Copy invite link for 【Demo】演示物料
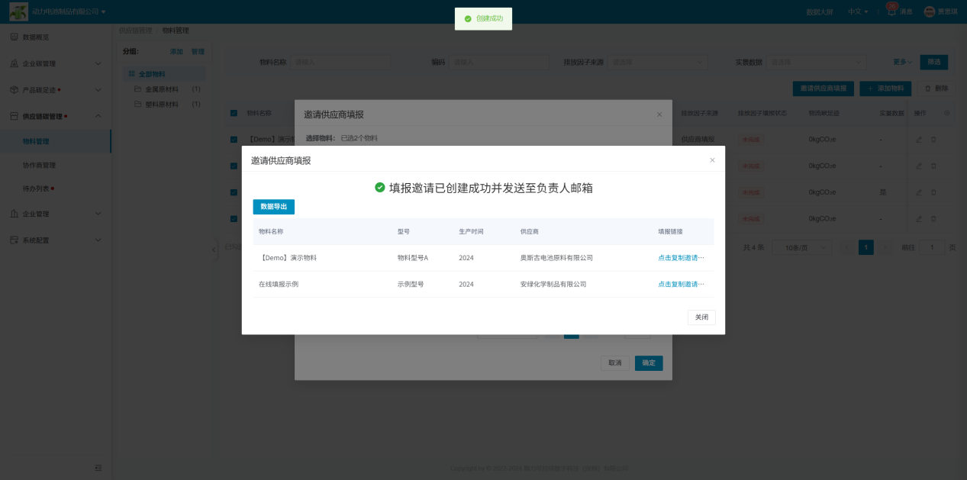The image size is (967, 480). click(681, 258)
